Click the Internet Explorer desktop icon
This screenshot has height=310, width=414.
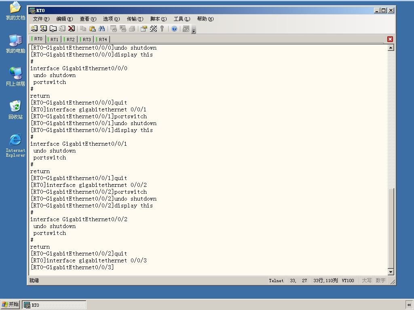click(15, 145)
